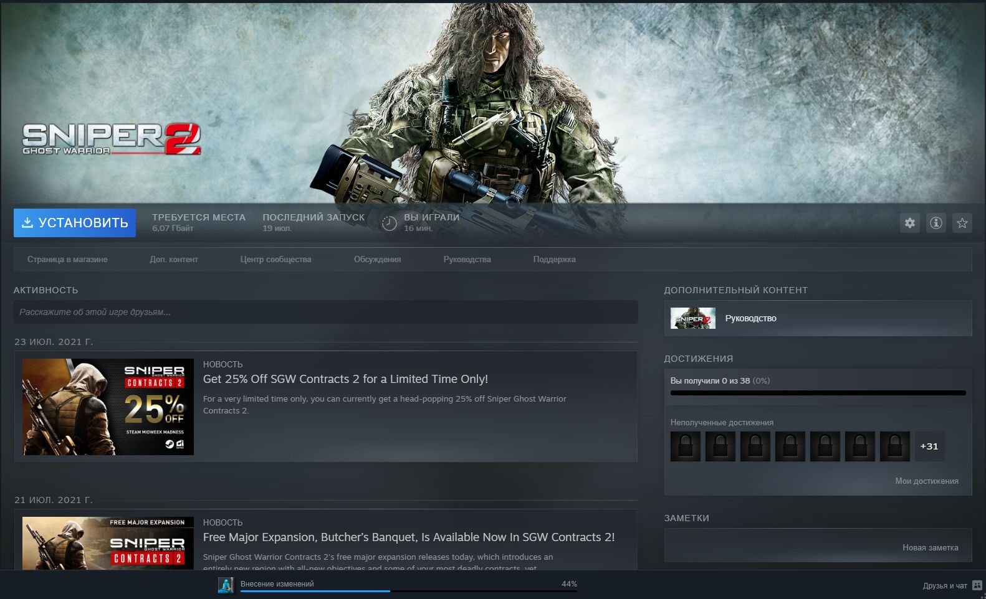Open Страница в магазине tab
Screen dimensions: 986x599
[67, 260]
